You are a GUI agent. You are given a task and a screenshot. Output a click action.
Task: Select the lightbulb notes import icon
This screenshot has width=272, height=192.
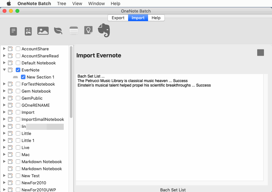point(88,30)
